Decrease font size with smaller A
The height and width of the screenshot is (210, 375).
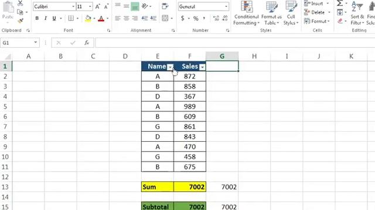click(x=106, y=6)
